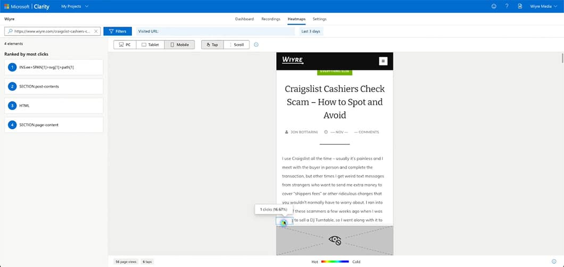Viewport: 564px width, 267px height.
Task: Open the hamburger menu in mobile preview
Action: click(383, 61)
